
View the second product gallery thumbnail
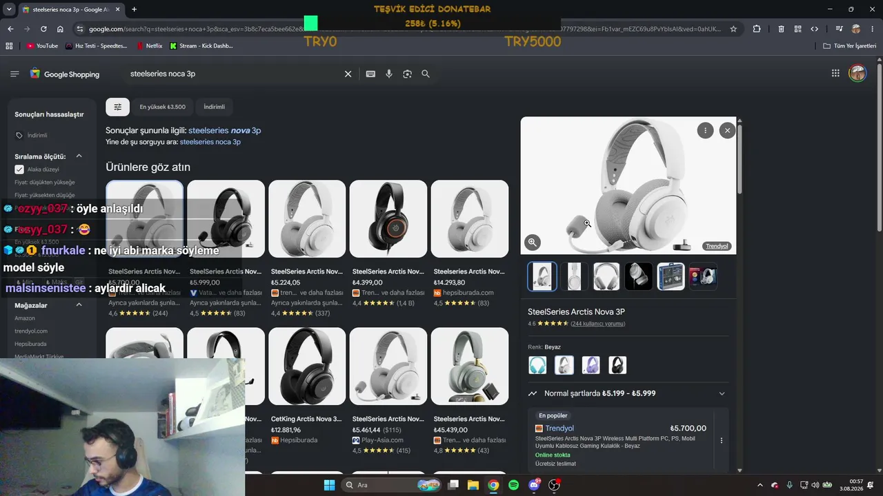coord(574,276)
